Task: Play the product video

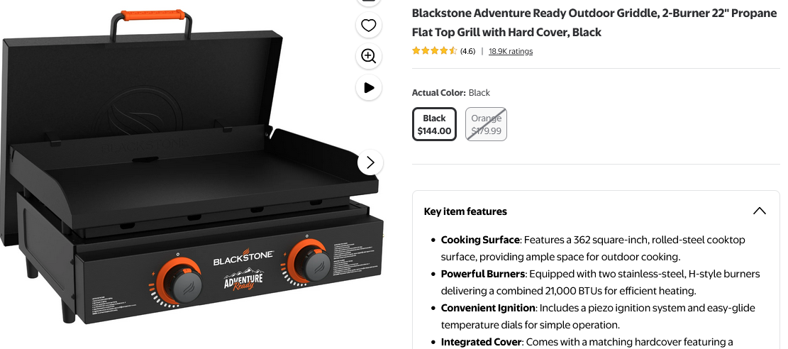Action: pos(369,87)
